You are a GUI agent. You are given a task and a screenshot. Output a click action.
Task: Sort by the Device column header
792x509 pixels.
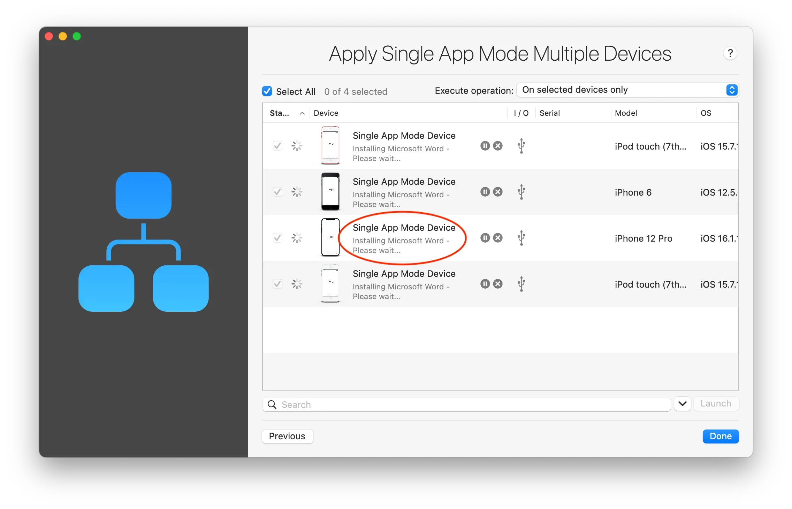[x=326, y=113]
